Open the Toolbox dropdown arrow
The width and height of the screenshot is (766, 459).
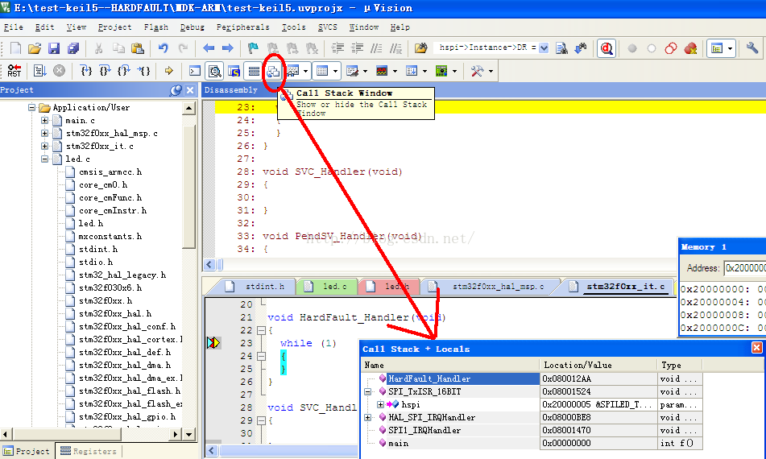pyautogui.click(x=491, y=72)
